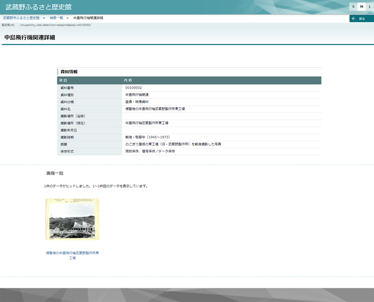The height and width of the screenshot is (302, 374).
Task: Click the 中島飛行機関連詳細 breadcrumb text
Action: pos(88,18)
